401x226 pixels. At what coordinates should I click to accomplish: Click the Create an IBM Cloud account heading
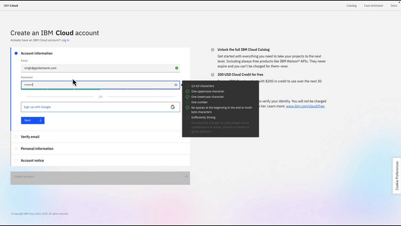coord(55,33)
